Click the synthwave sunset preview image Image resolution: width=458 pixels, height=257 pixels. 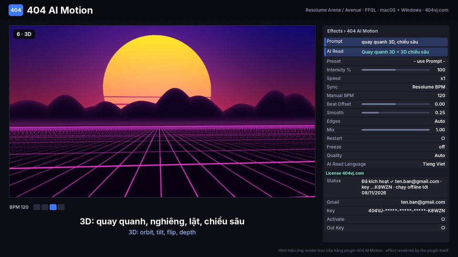click(162, 111)
